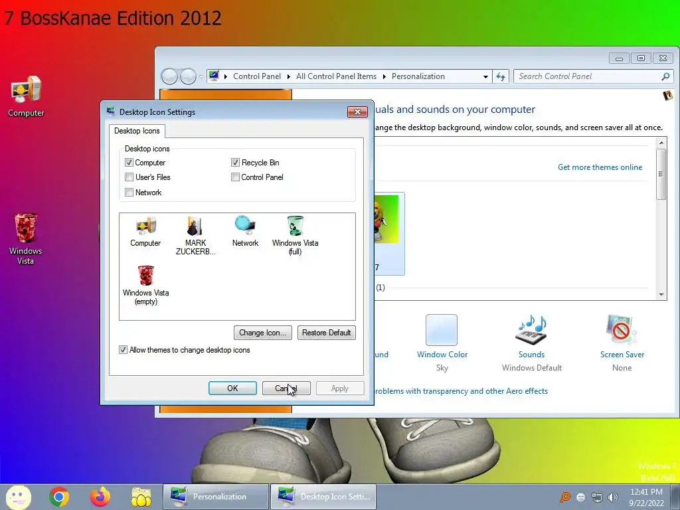The height and width of the screenshot is (510, 680).
Task: Click the volume speaker tray icon
Action: pos(613,497)
